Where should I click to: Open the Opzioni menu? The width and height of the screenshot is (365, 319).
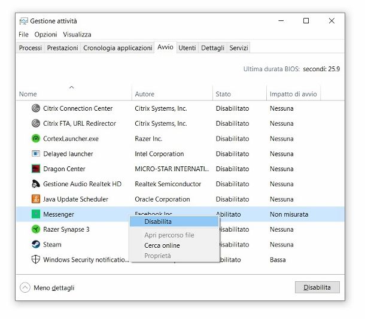(45, 35)
